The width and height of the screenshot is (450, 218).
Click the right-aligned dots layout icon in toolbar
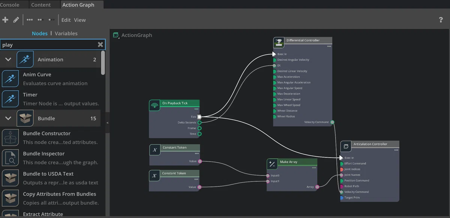51,20
